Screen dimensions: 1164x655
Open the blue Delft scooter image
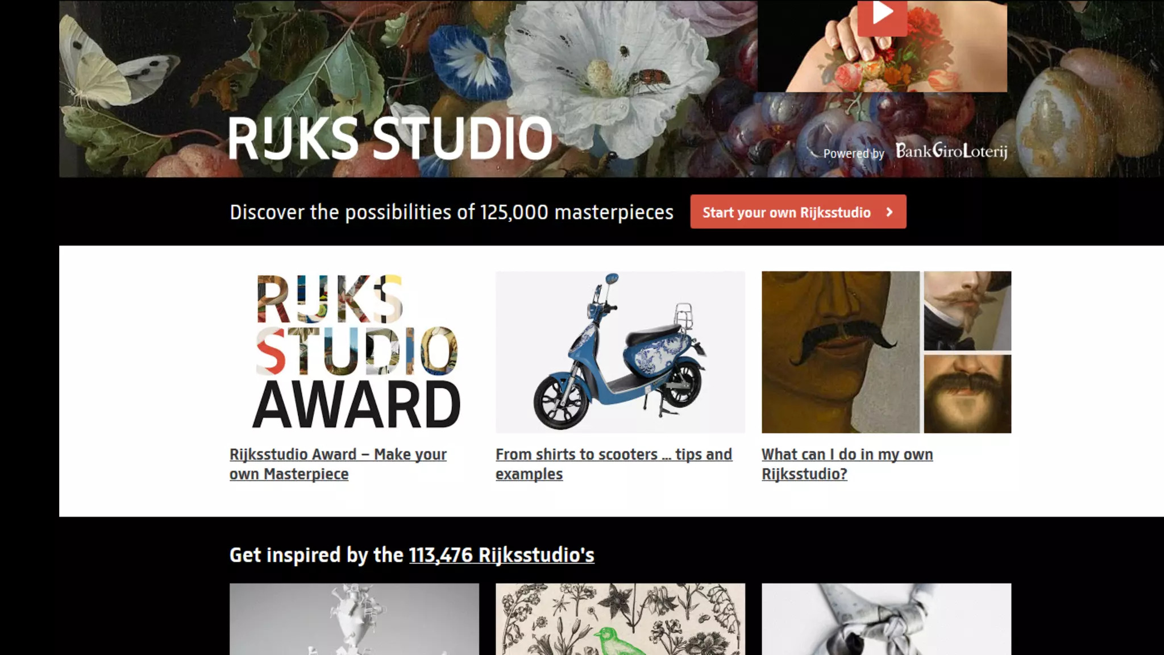[x=620, y=352]
